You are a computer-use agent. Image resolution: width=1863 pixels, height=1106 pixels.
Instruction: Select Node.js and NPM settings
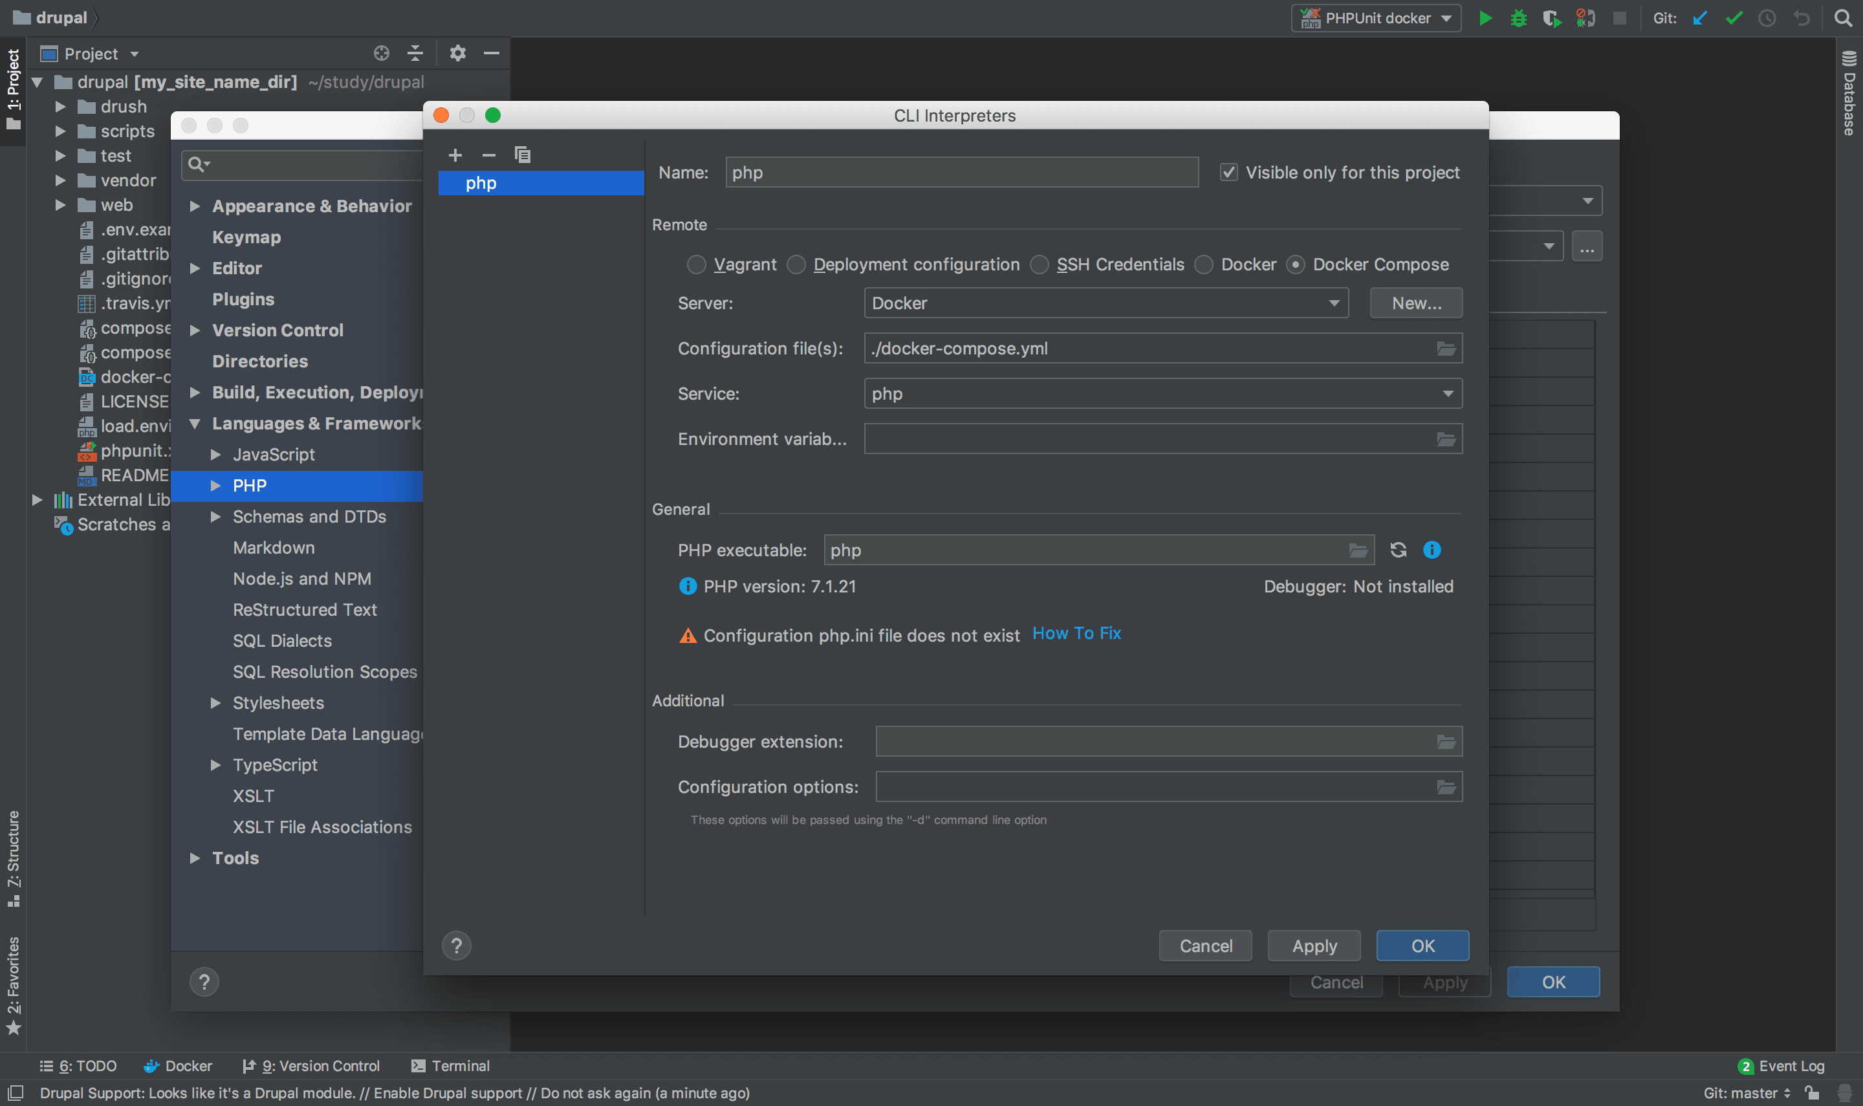(302, 579)
